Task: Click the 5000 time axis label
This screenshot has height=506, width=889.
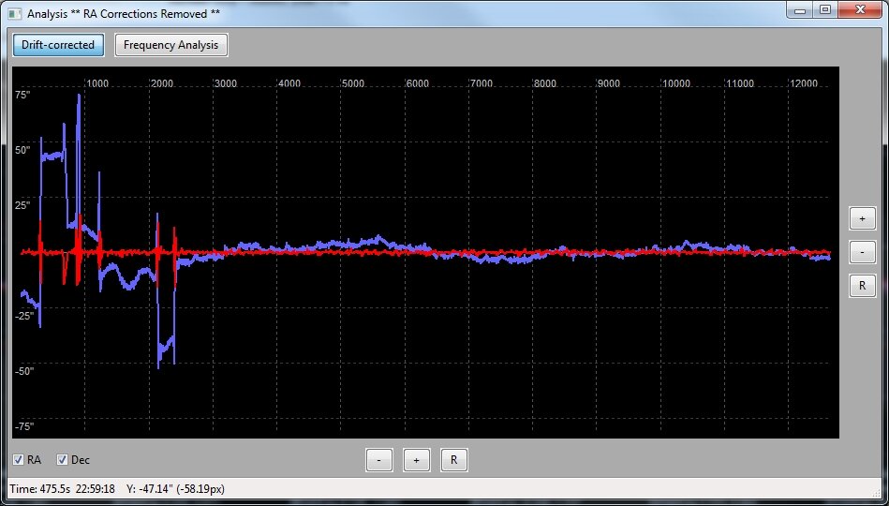Action: point(353,84)
